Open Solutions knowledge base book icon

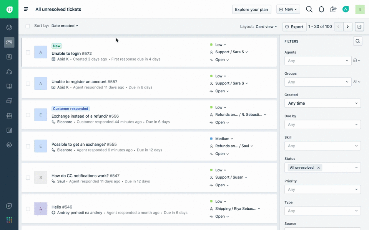click(x=9, y=86)
